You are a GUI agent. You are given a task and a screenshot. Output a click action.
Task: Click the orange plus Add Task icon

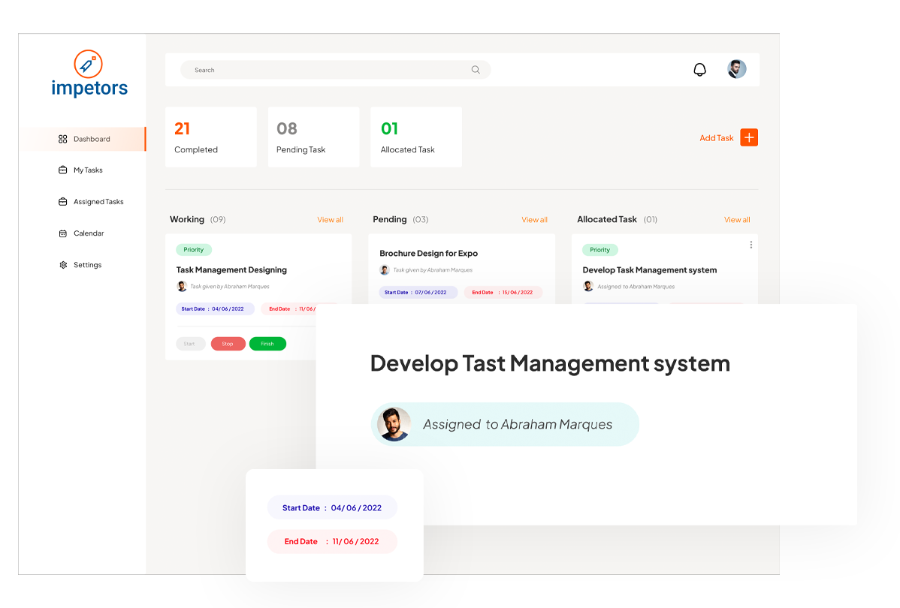[x=749, y=137]
